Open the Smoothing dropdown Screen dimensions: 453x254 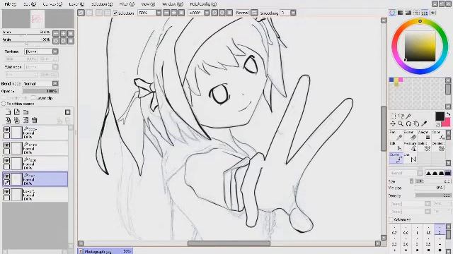tap(293, 13)
